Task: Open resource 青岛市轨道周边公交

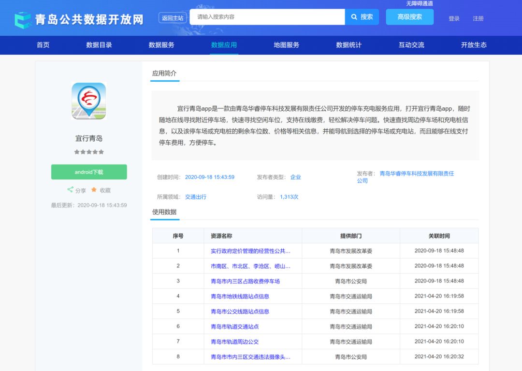Action: 235,341
